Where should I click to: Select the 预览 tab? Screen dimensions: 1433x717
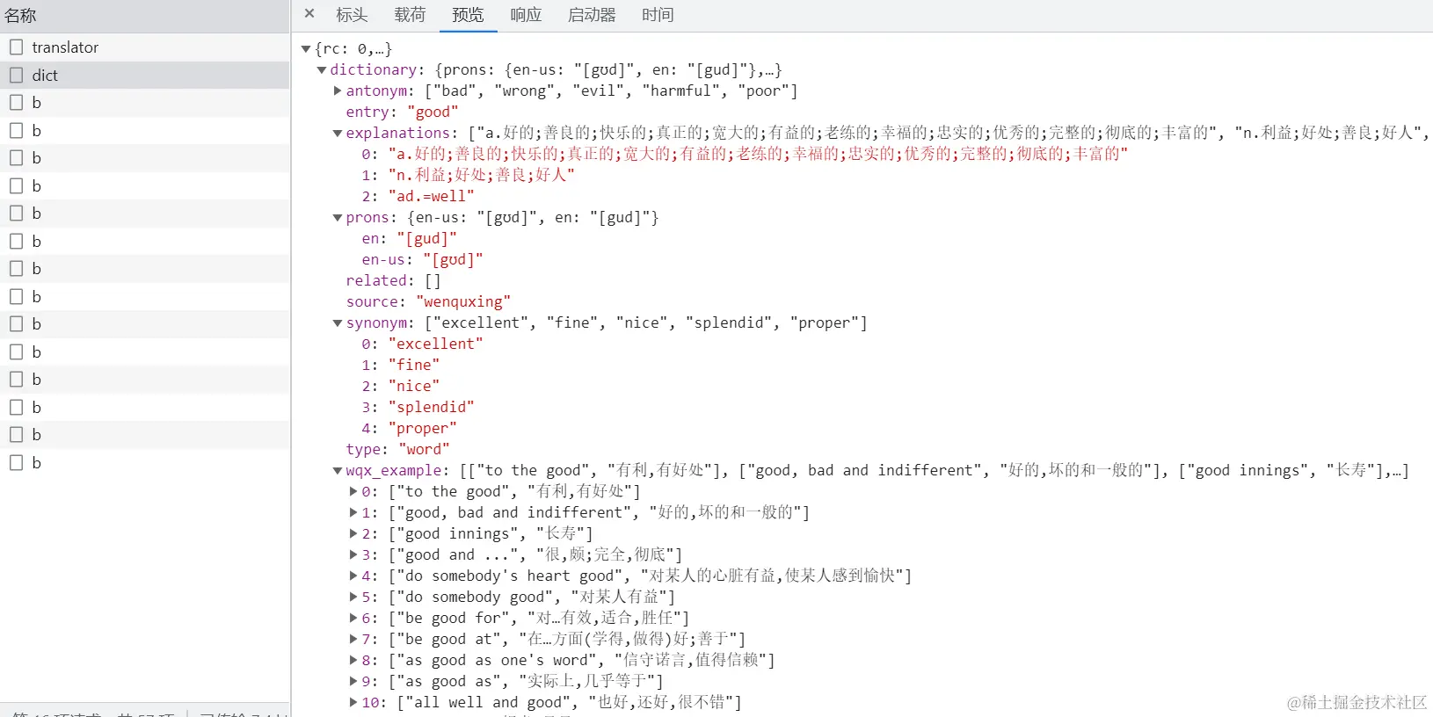pyautogui.click(x=468, y=15)
